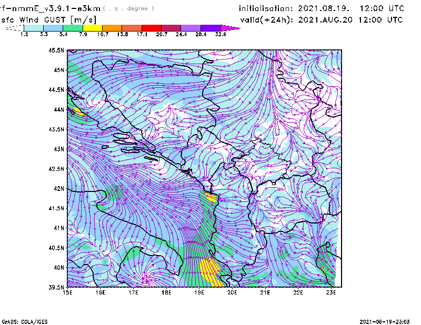421x325 pixels.
Task: Click the violet legend swatch after 28.4
Action: coord(210,28)
